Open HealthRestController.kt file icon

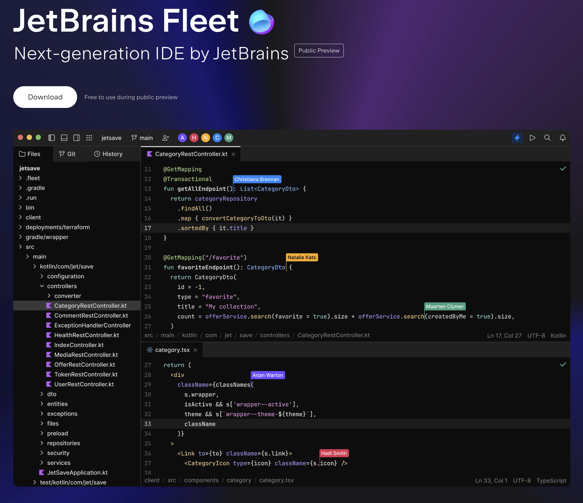click(x=49, y=335)
